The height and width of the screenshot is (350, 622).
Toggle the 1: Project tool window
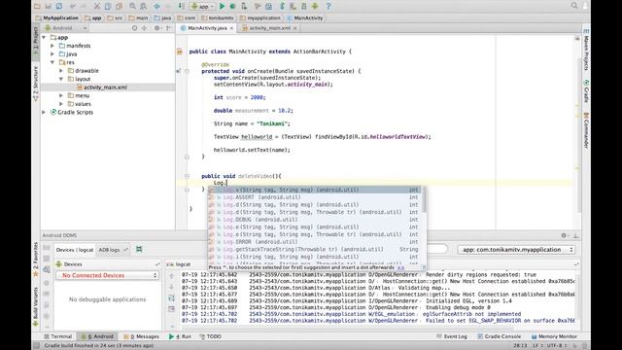tap(35, 42)
